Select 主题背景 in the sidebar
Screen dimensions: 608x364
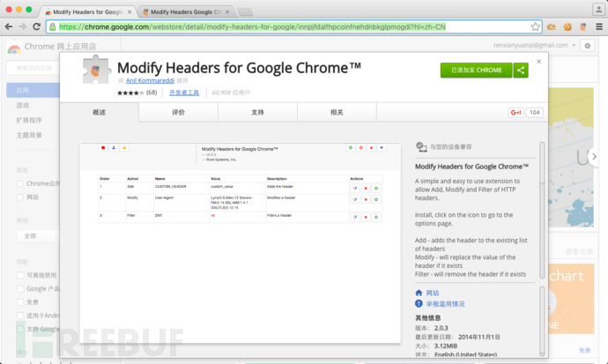pyautogui.click(x=29, y=135)
